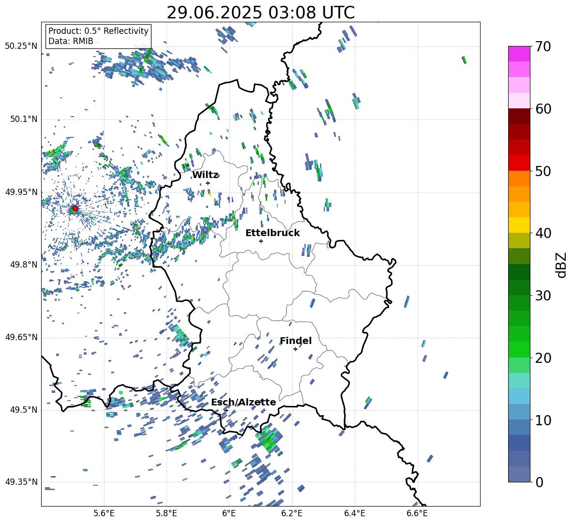Viewport: 573px width, 523px height.
Task: Click the 50.1°N latitude label
Action: coord(24,119)
